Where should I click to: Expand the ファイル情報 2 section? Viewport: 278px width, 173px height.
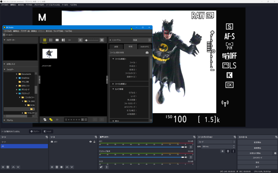click(x=113, y=84)
